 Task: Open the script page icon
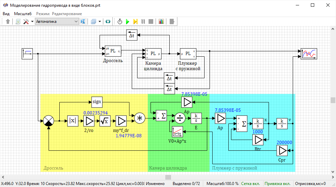pyautogui.click(x=18, y=21)
